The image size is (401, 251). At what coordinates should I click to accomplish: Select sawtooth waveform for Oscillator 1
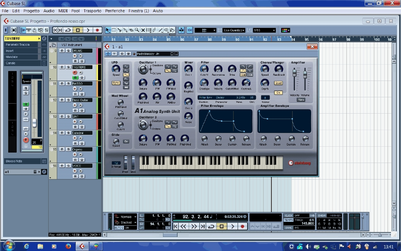tap(168, 71)
